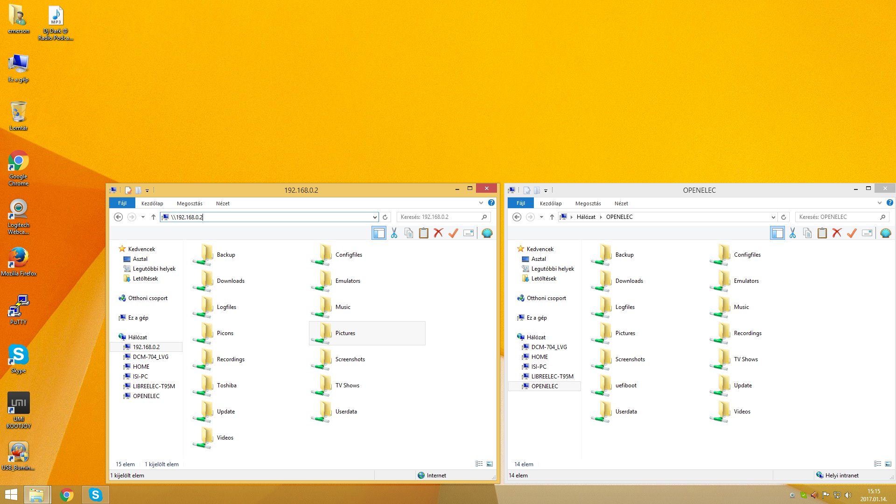Click Copy icon in 192.168.0.2 window toolbar
The width and height of the screenshot is (896, 504).
click(x=409, y=233)
